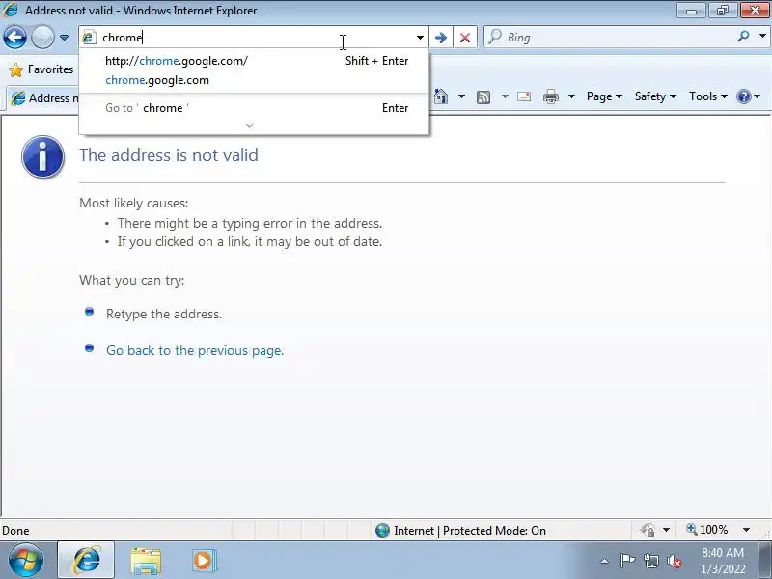This screenshot has height=579, width=772.
Task: Expand the address bar autocomplete dropdown
Action: pyautogui.click(x=420, y=38)
